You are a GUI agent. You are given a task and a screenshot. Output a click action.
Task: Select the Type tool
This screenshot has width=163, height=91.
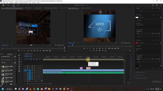[x=19, y=73]
